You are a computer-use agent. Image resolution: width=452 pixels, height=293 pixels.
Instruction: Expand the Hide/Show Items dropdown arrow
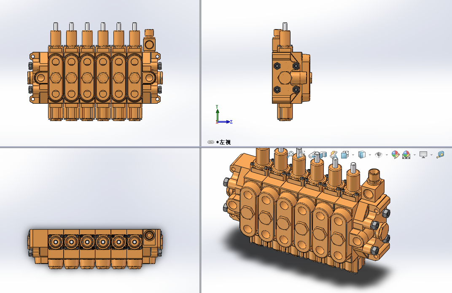[387, 155]
